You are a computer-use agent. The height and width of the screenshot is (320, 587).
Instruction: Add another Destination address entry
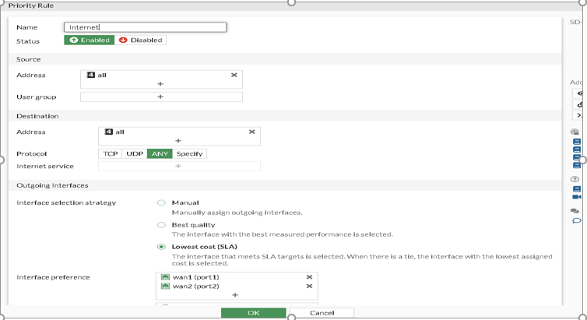(178, 141)
